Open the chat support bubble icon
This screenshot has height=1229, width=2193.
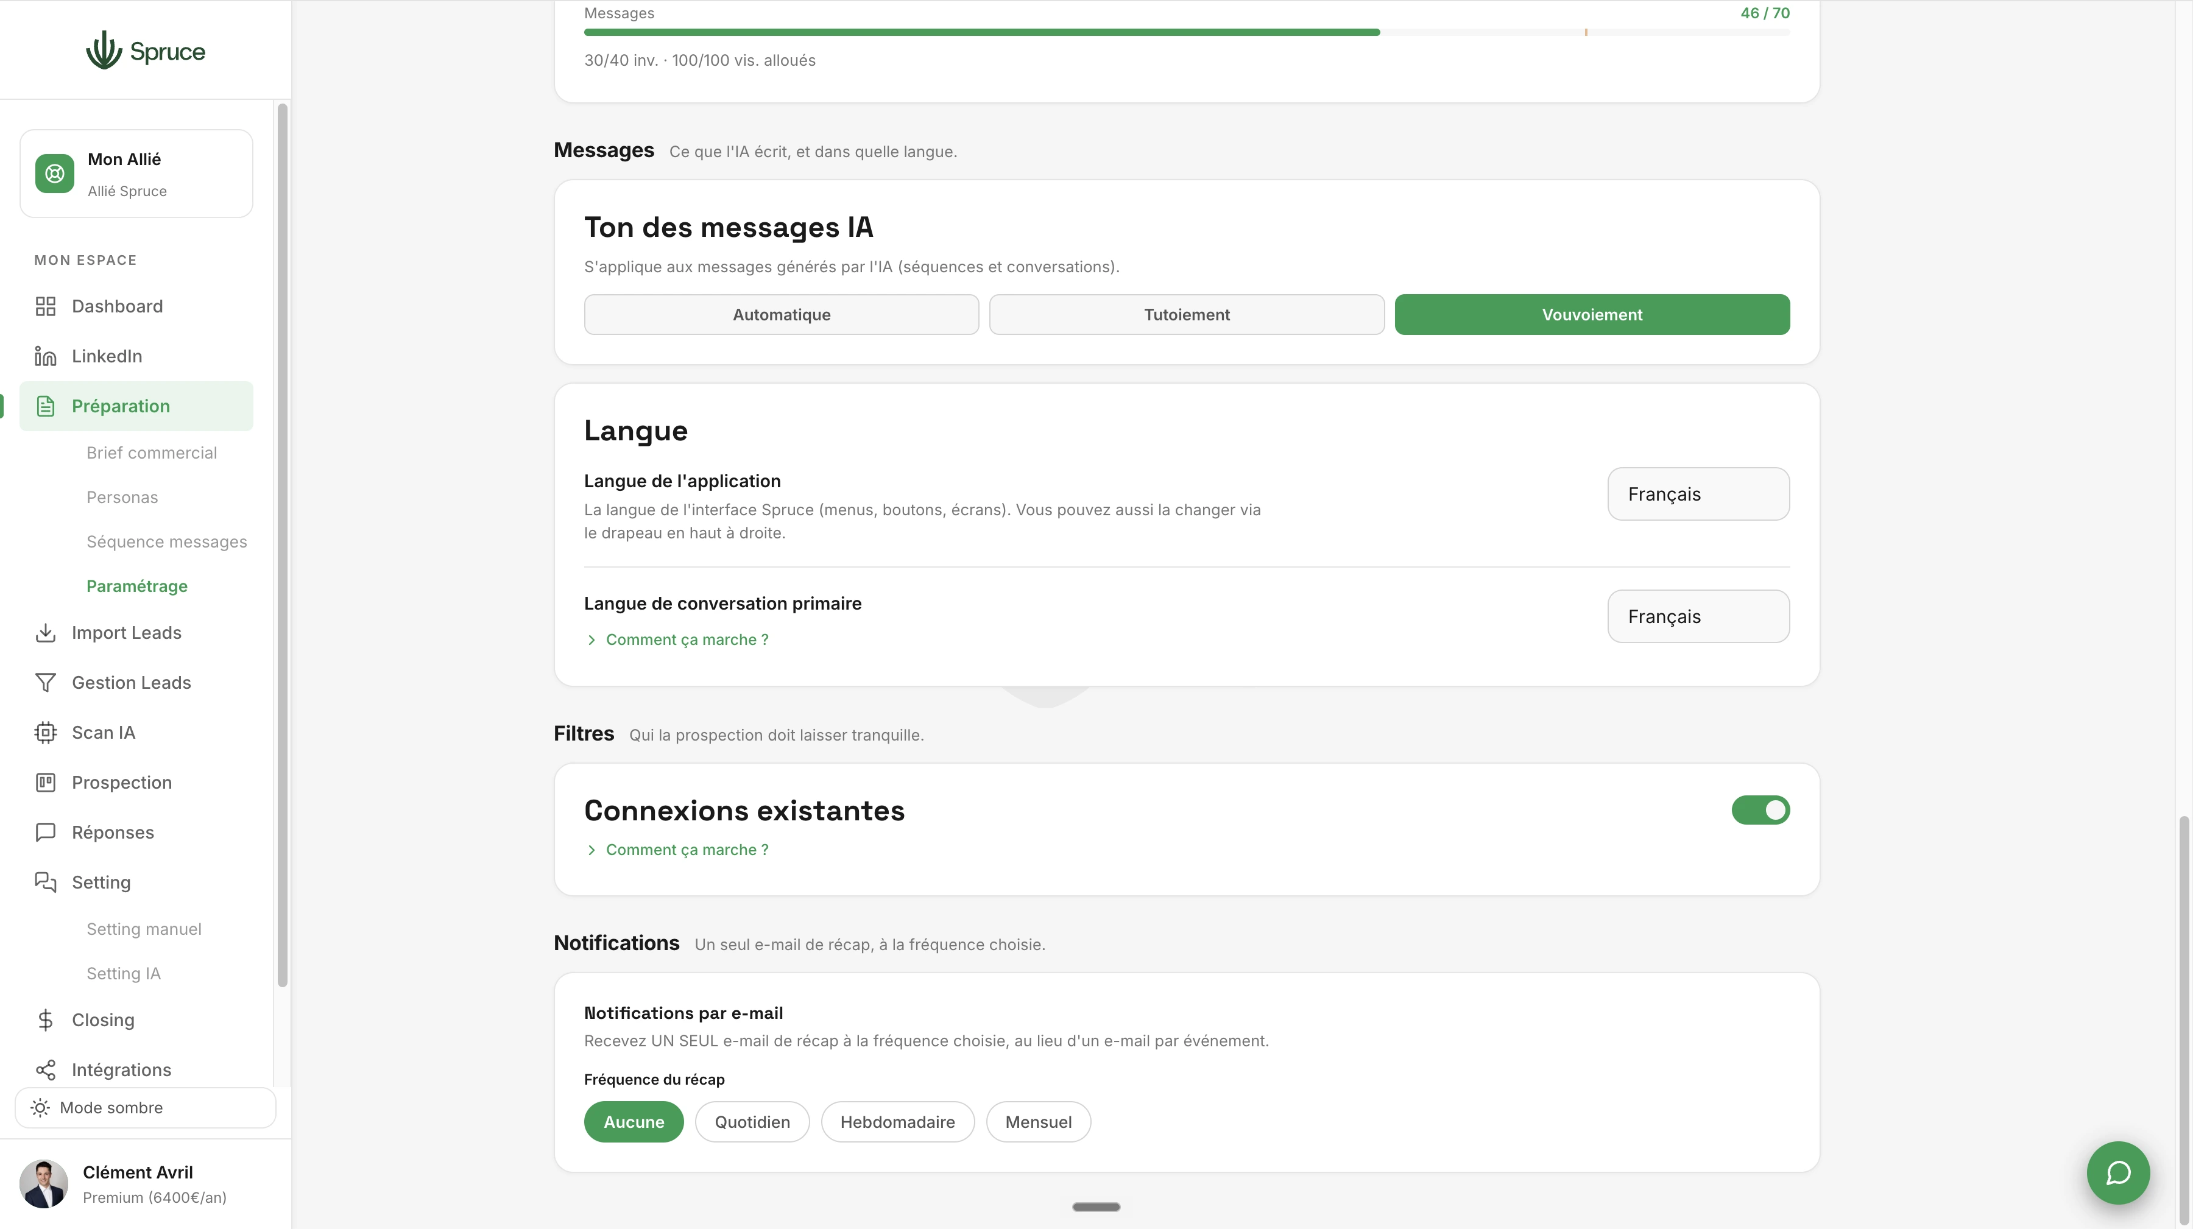pyautogui.click(x=2117, y=1173)
